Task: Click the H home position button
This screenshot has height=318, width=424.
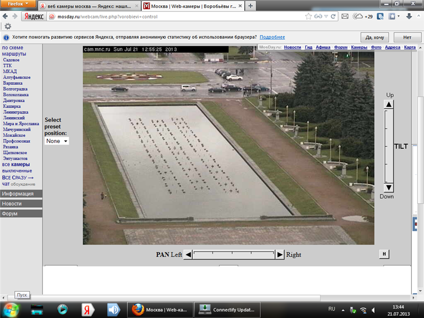Action: click(384, 254)
